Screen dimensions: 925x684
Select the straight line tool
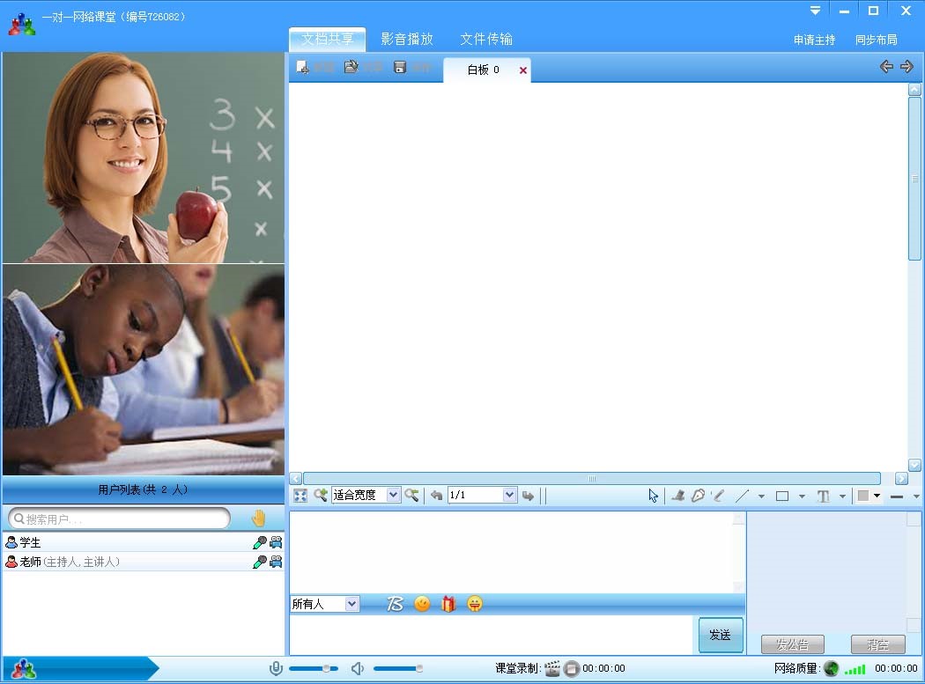[742, 496]
